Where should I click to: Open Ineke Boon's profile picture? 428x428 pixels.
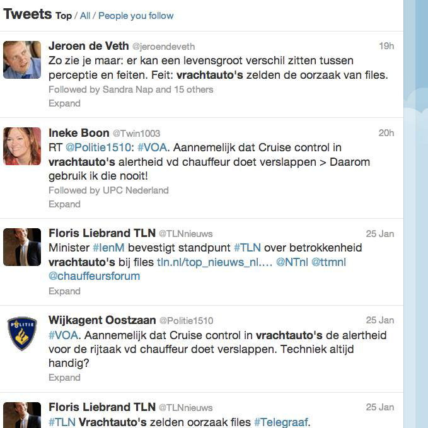[22, 146]
